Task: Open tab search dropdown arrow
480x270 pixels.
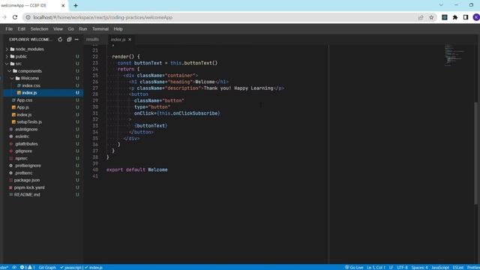Action: tap(441, 5)
